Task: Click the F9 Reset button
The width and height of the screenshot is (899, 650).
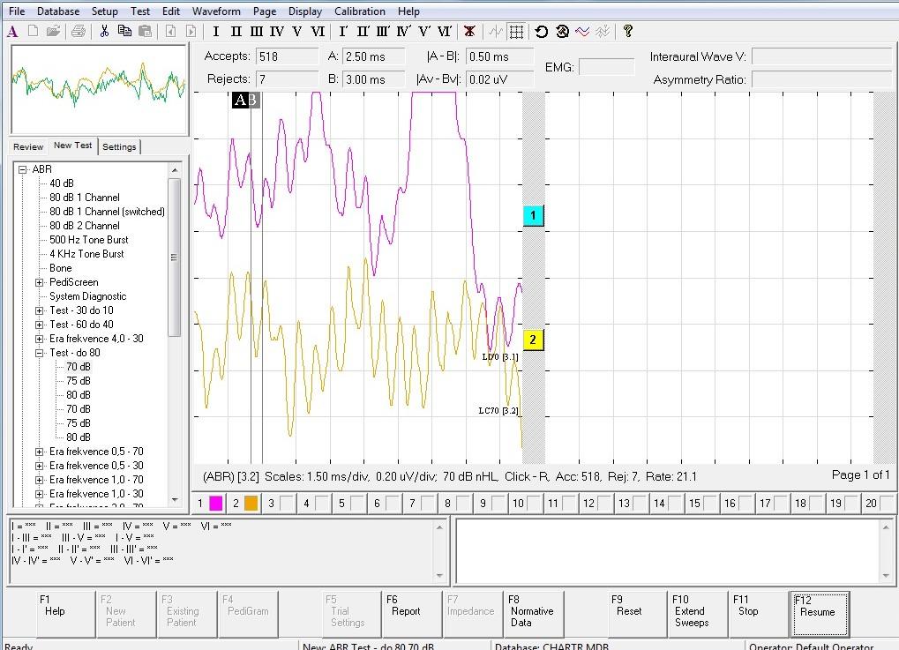Action: click(x=638, y=614)
